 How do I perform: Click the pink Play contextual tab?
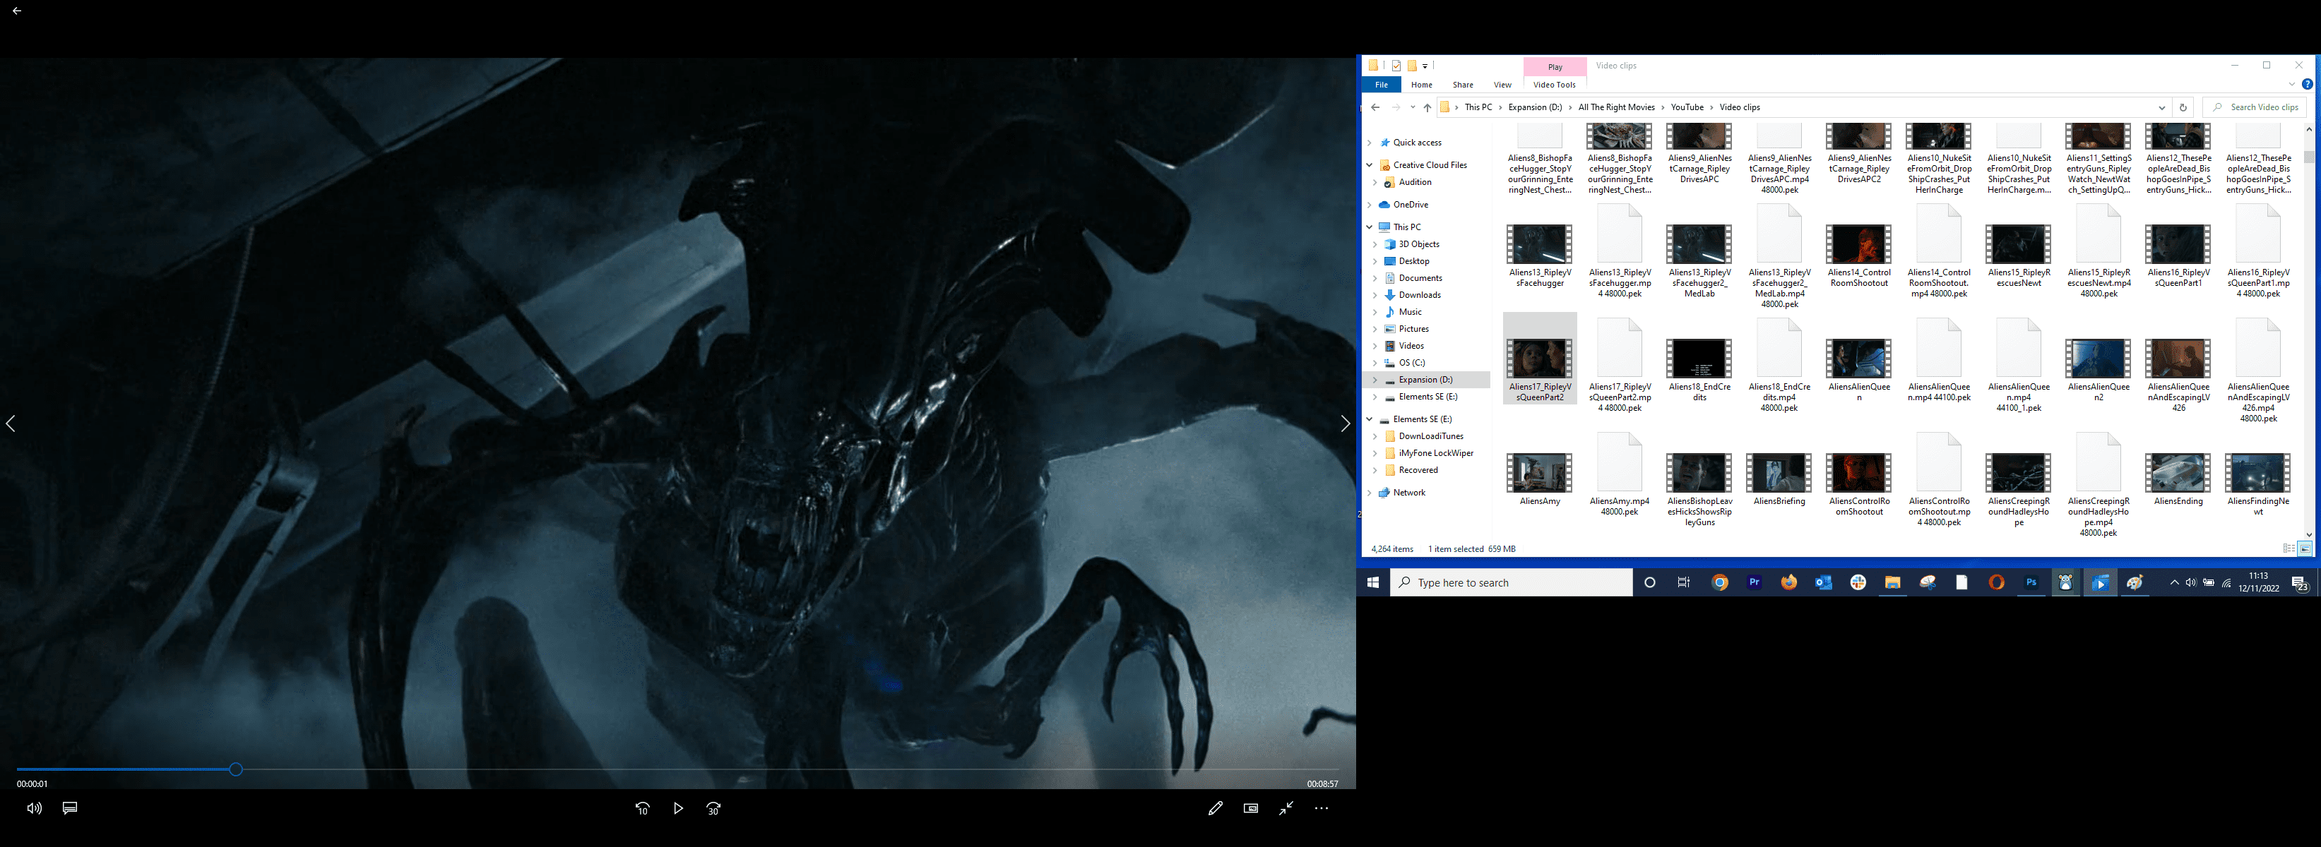(x=1555, y=66)
